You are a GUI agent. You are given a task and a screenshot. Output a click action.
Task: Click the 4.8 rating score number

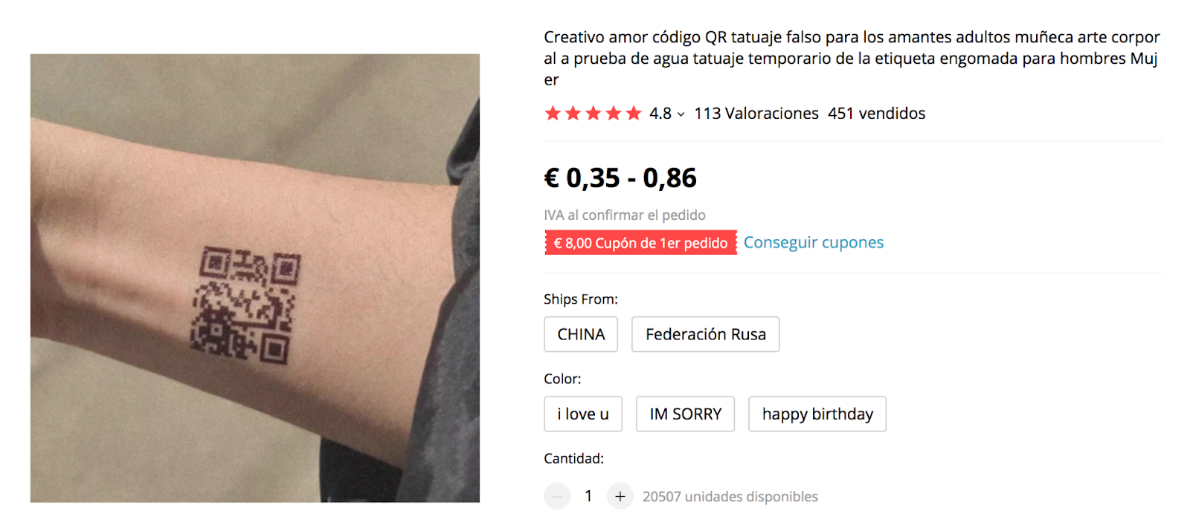pos(660,114)
